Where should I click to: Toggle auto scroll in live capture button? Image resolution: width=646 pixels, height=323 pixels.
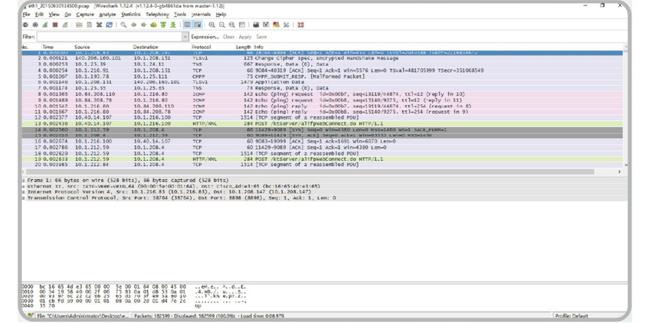click(197, 24)
